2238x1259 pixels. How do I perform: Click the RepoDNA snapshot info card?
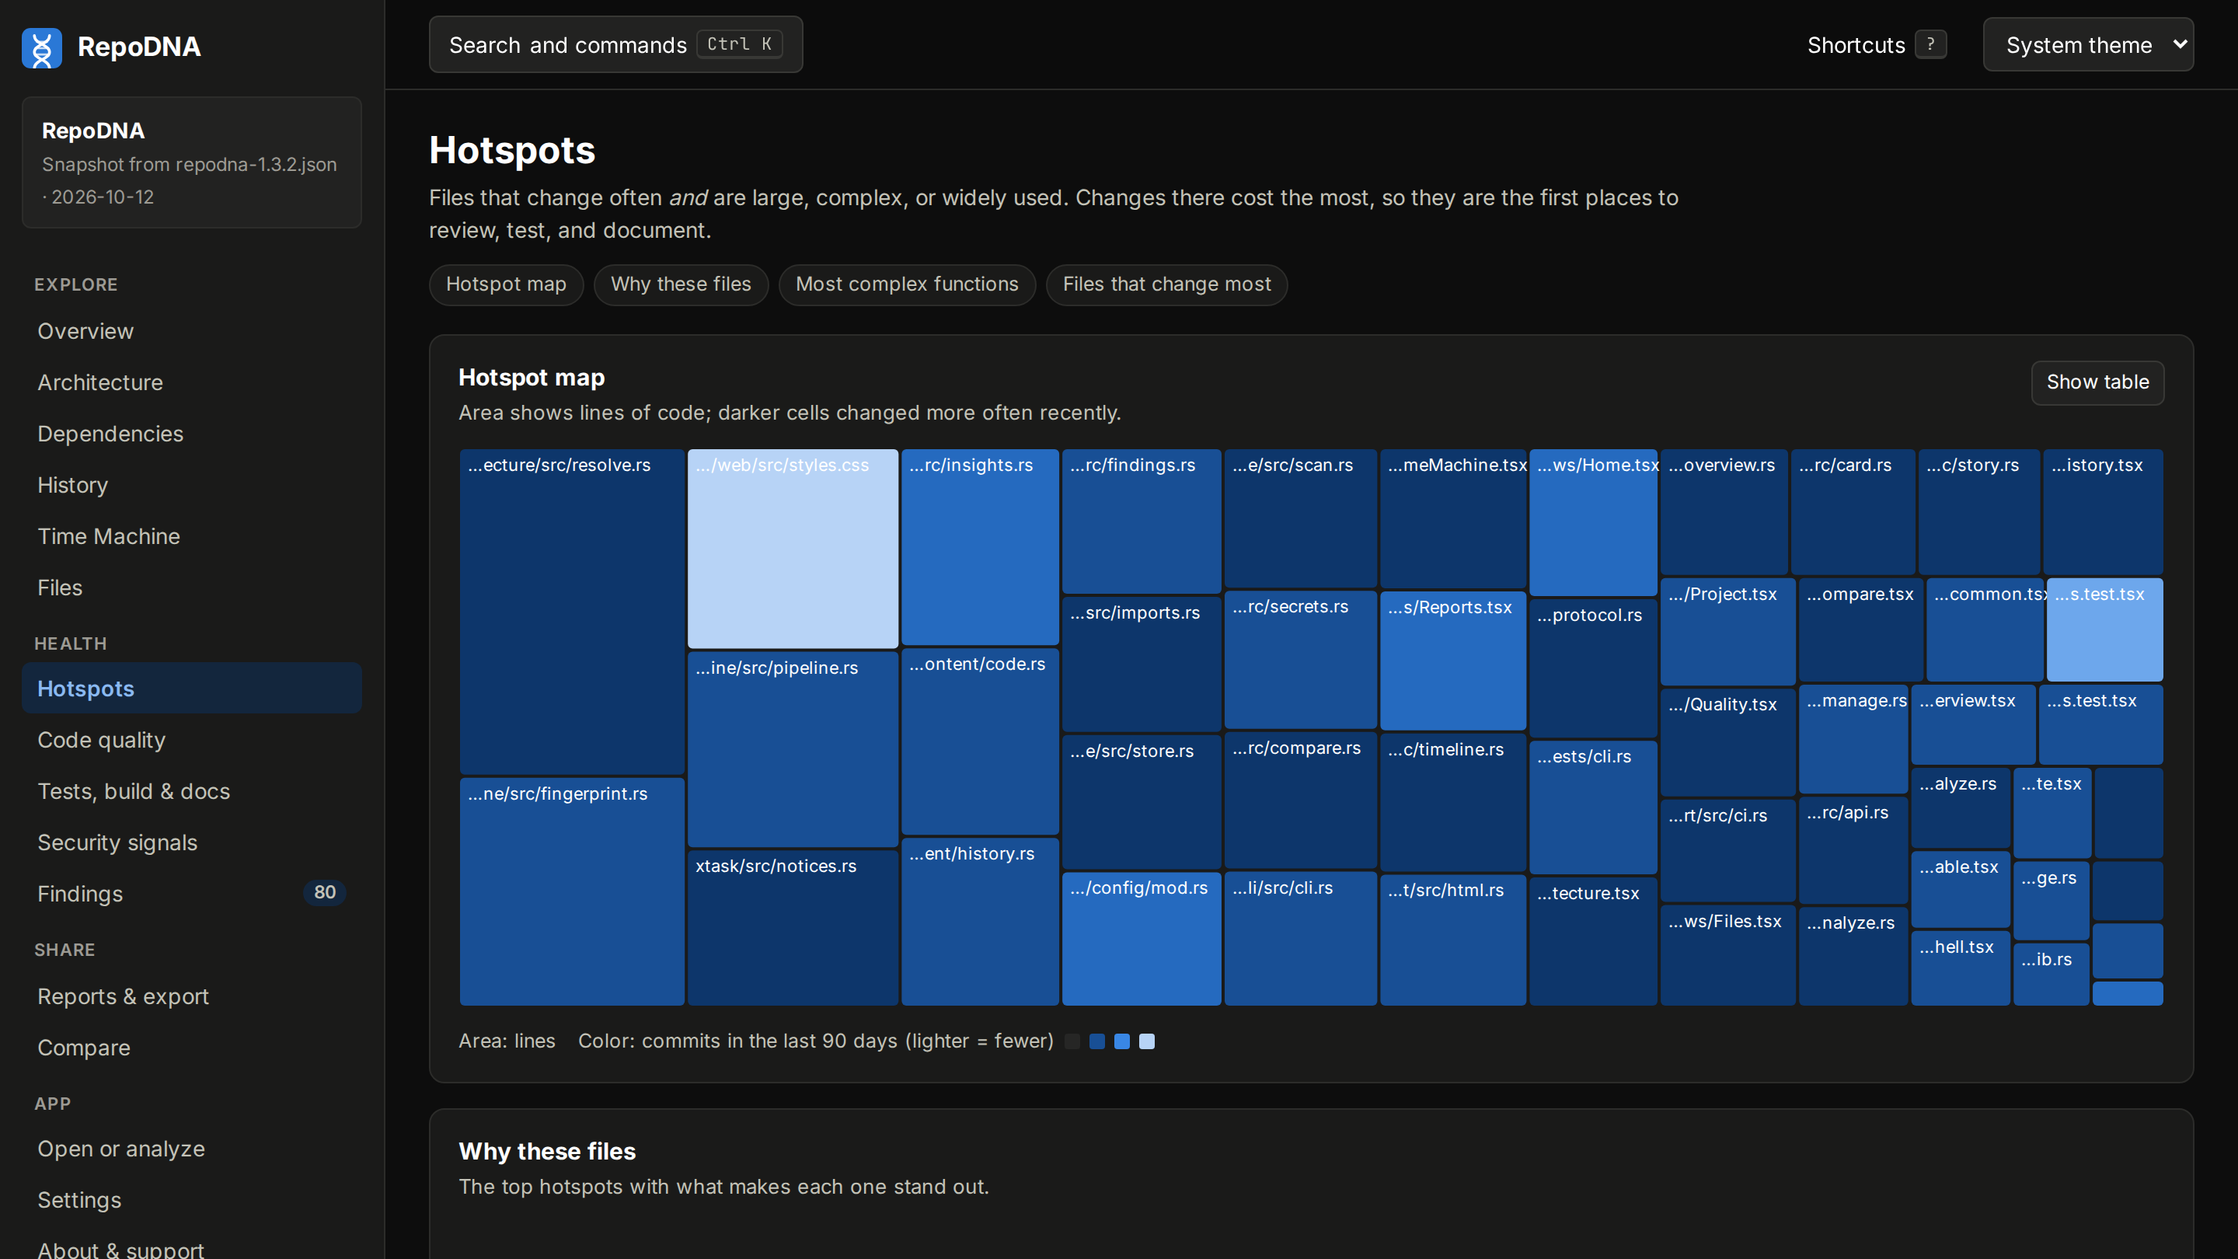(191, 162)
